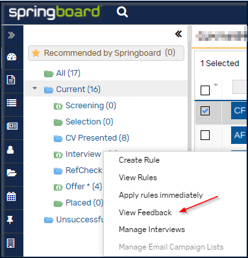Select Manage Interviews menu entry
The width and height of the screenshot is (248, 258).
coord(152,229)
